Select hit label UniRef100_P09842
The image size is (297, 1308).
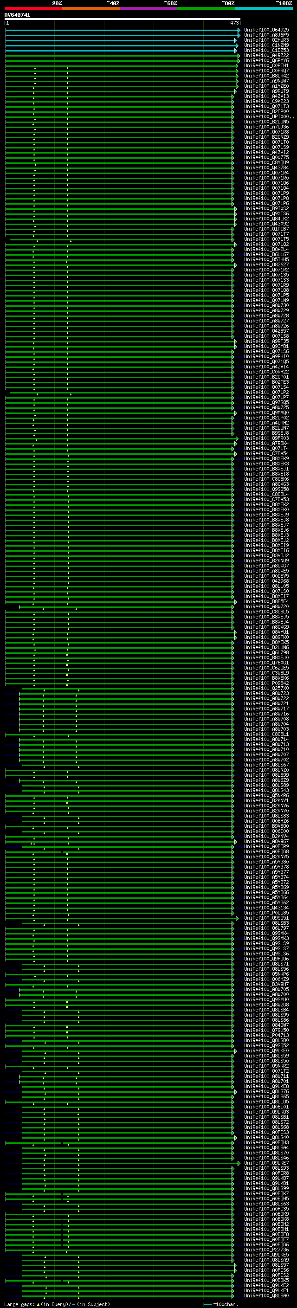pos(266,683)
